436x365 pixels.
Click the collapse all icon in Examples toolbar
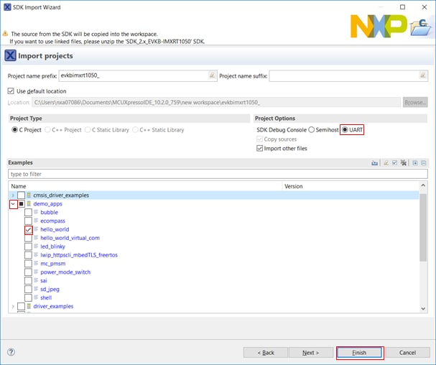pos(424,163)
